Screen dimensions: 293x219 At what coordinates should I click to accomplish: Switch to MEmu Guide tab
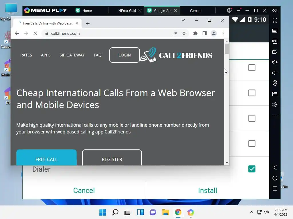127,11
